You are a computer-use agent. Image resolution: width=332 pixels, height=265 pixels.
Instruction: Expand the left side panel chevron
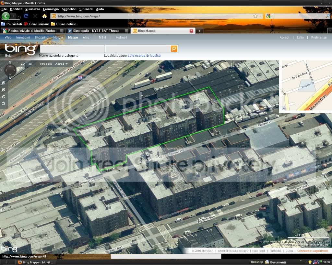[x=2, y=149]
